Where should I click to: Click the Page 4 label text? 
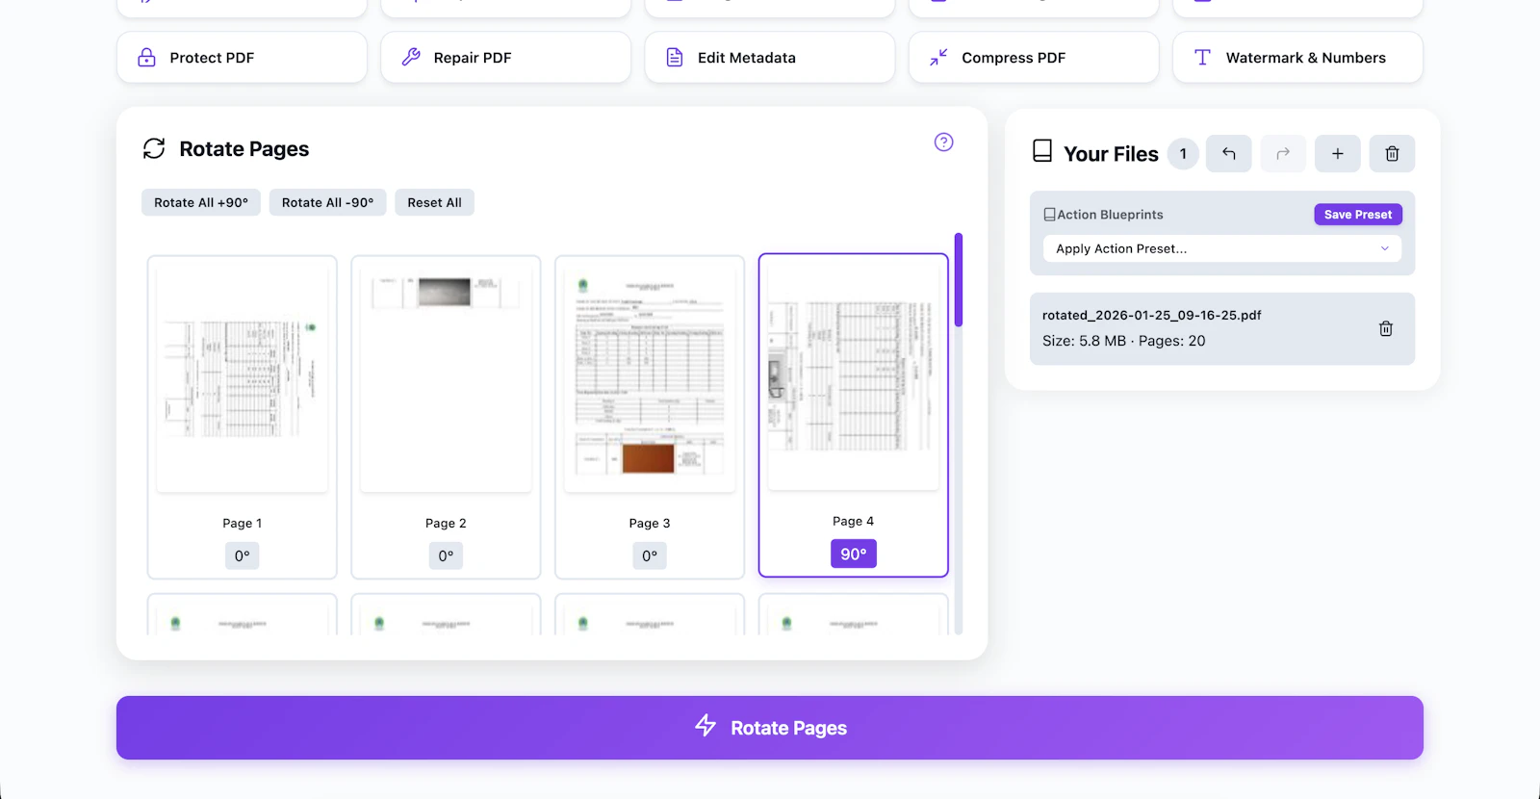click(854, 521)
